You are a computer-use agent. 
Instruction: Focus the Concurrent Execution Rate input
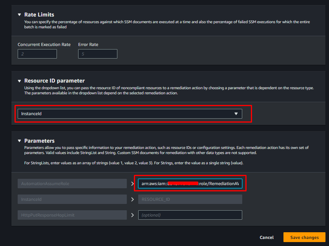point(37,54)
